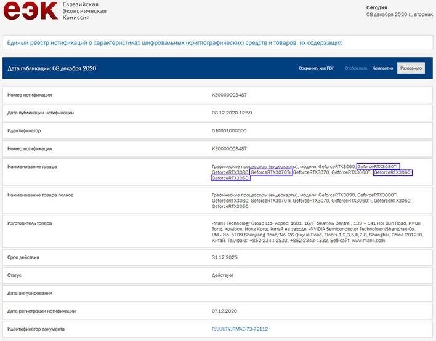436x341 pixels.
Task: Click the Идентификатор row label
Action: click(24, 130)
